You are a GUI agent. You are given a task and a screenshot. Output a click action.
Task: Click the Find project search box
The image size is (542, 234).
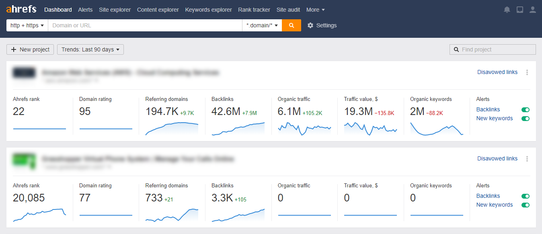click(x=493, y=49)
